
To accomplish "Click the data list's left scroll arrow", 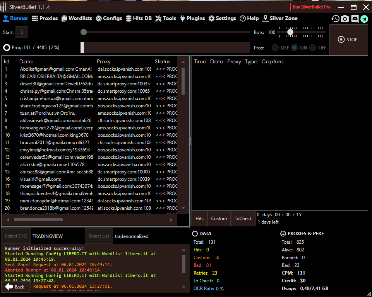I will tap(8, 220).
